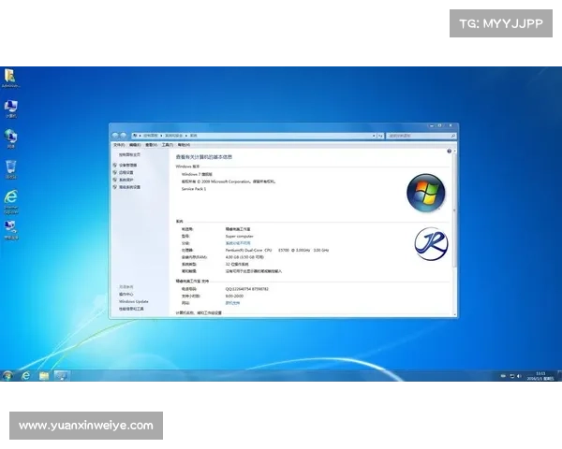The width and height of the screenshot is (562, 449).
Task: Expand the arrow before 控制面板 breadcrumb
Action: [140, 136]
